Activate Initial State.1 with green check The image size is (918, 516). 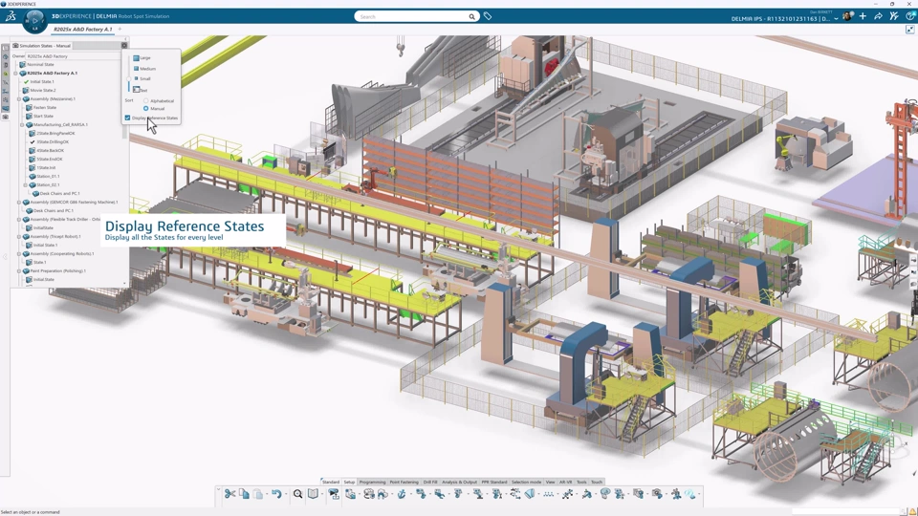pyautogui.click(x=40, y=82)
